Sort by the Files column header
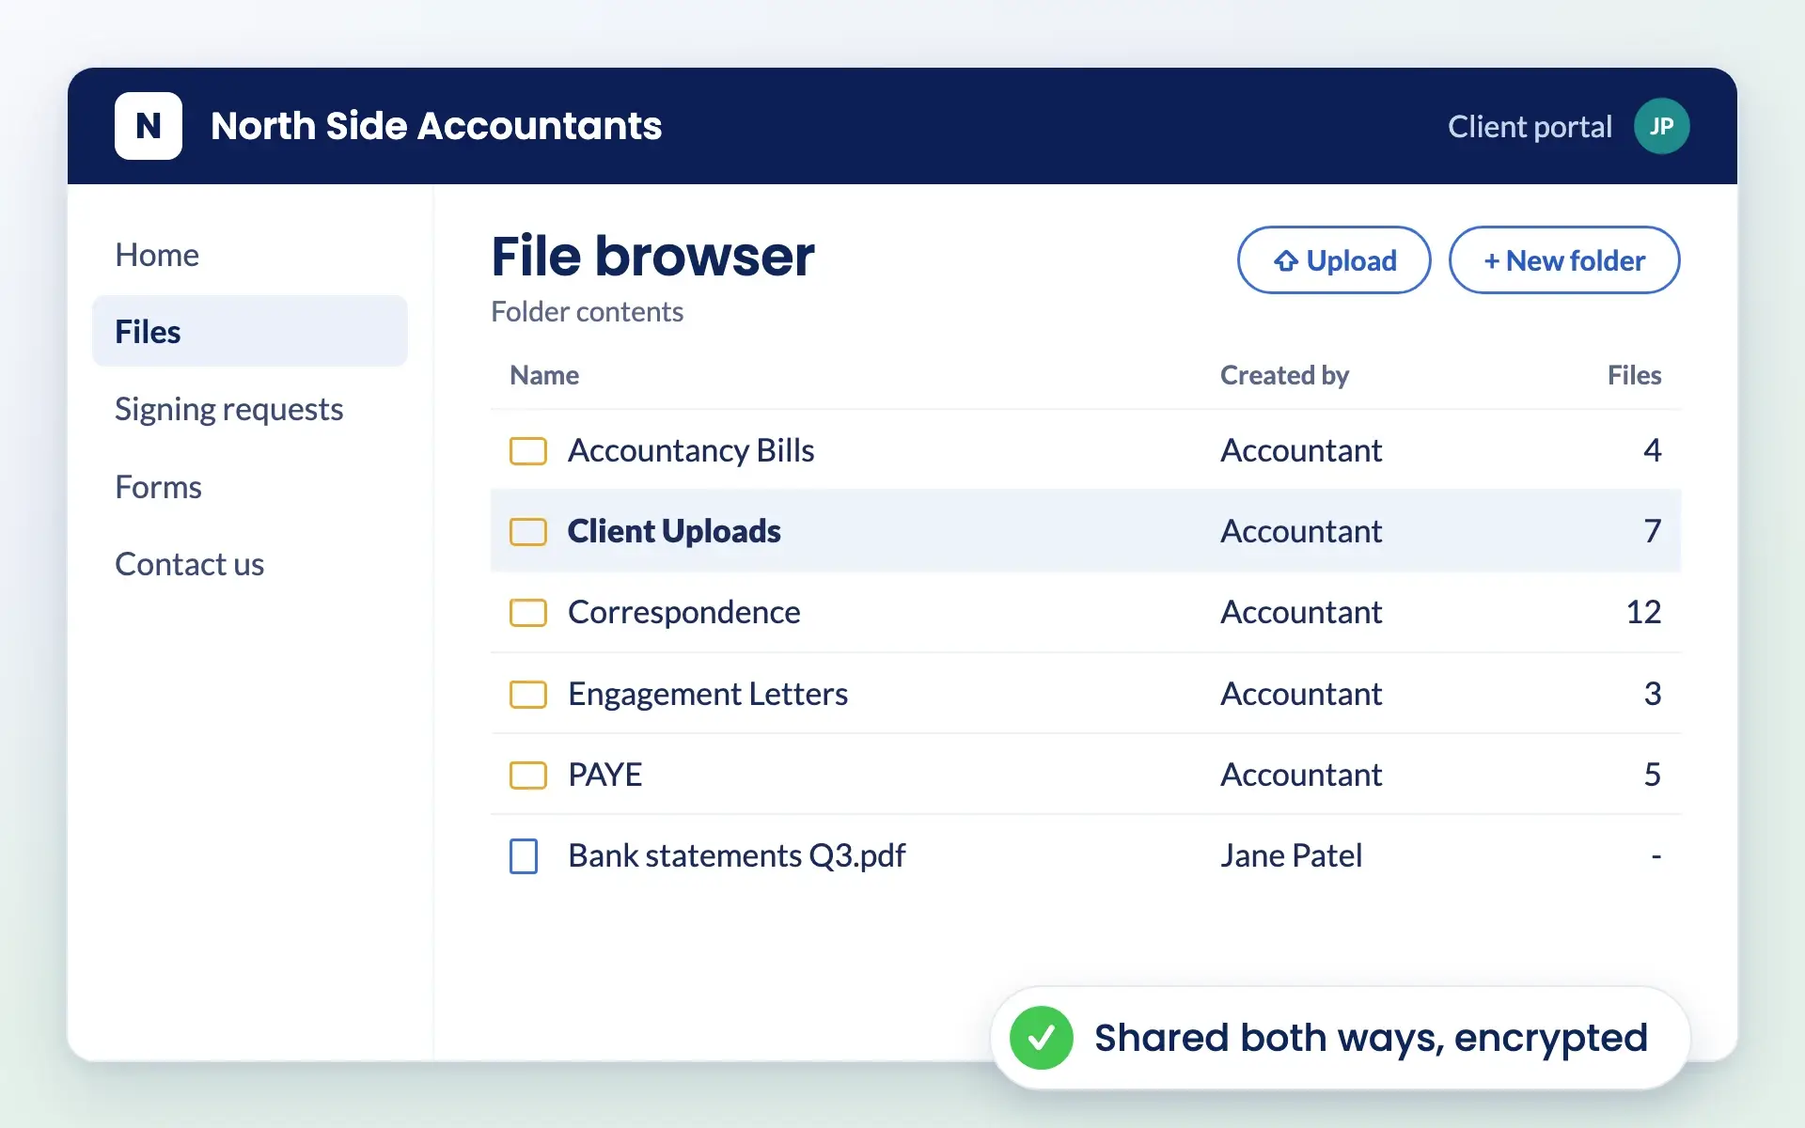The width and height of the screenshot is (1805, 1128). point(1634,375)
